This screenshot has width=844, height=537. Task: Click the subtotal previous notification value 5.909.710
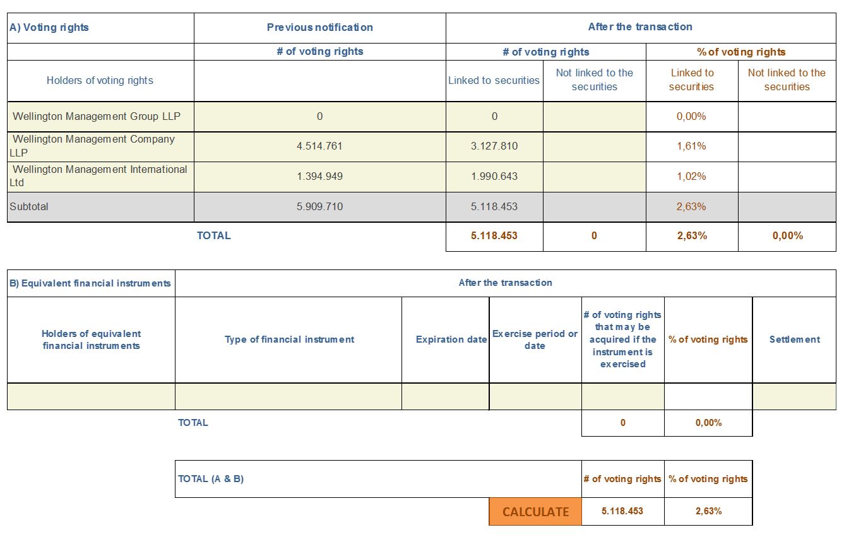click(x=320, y=207)
